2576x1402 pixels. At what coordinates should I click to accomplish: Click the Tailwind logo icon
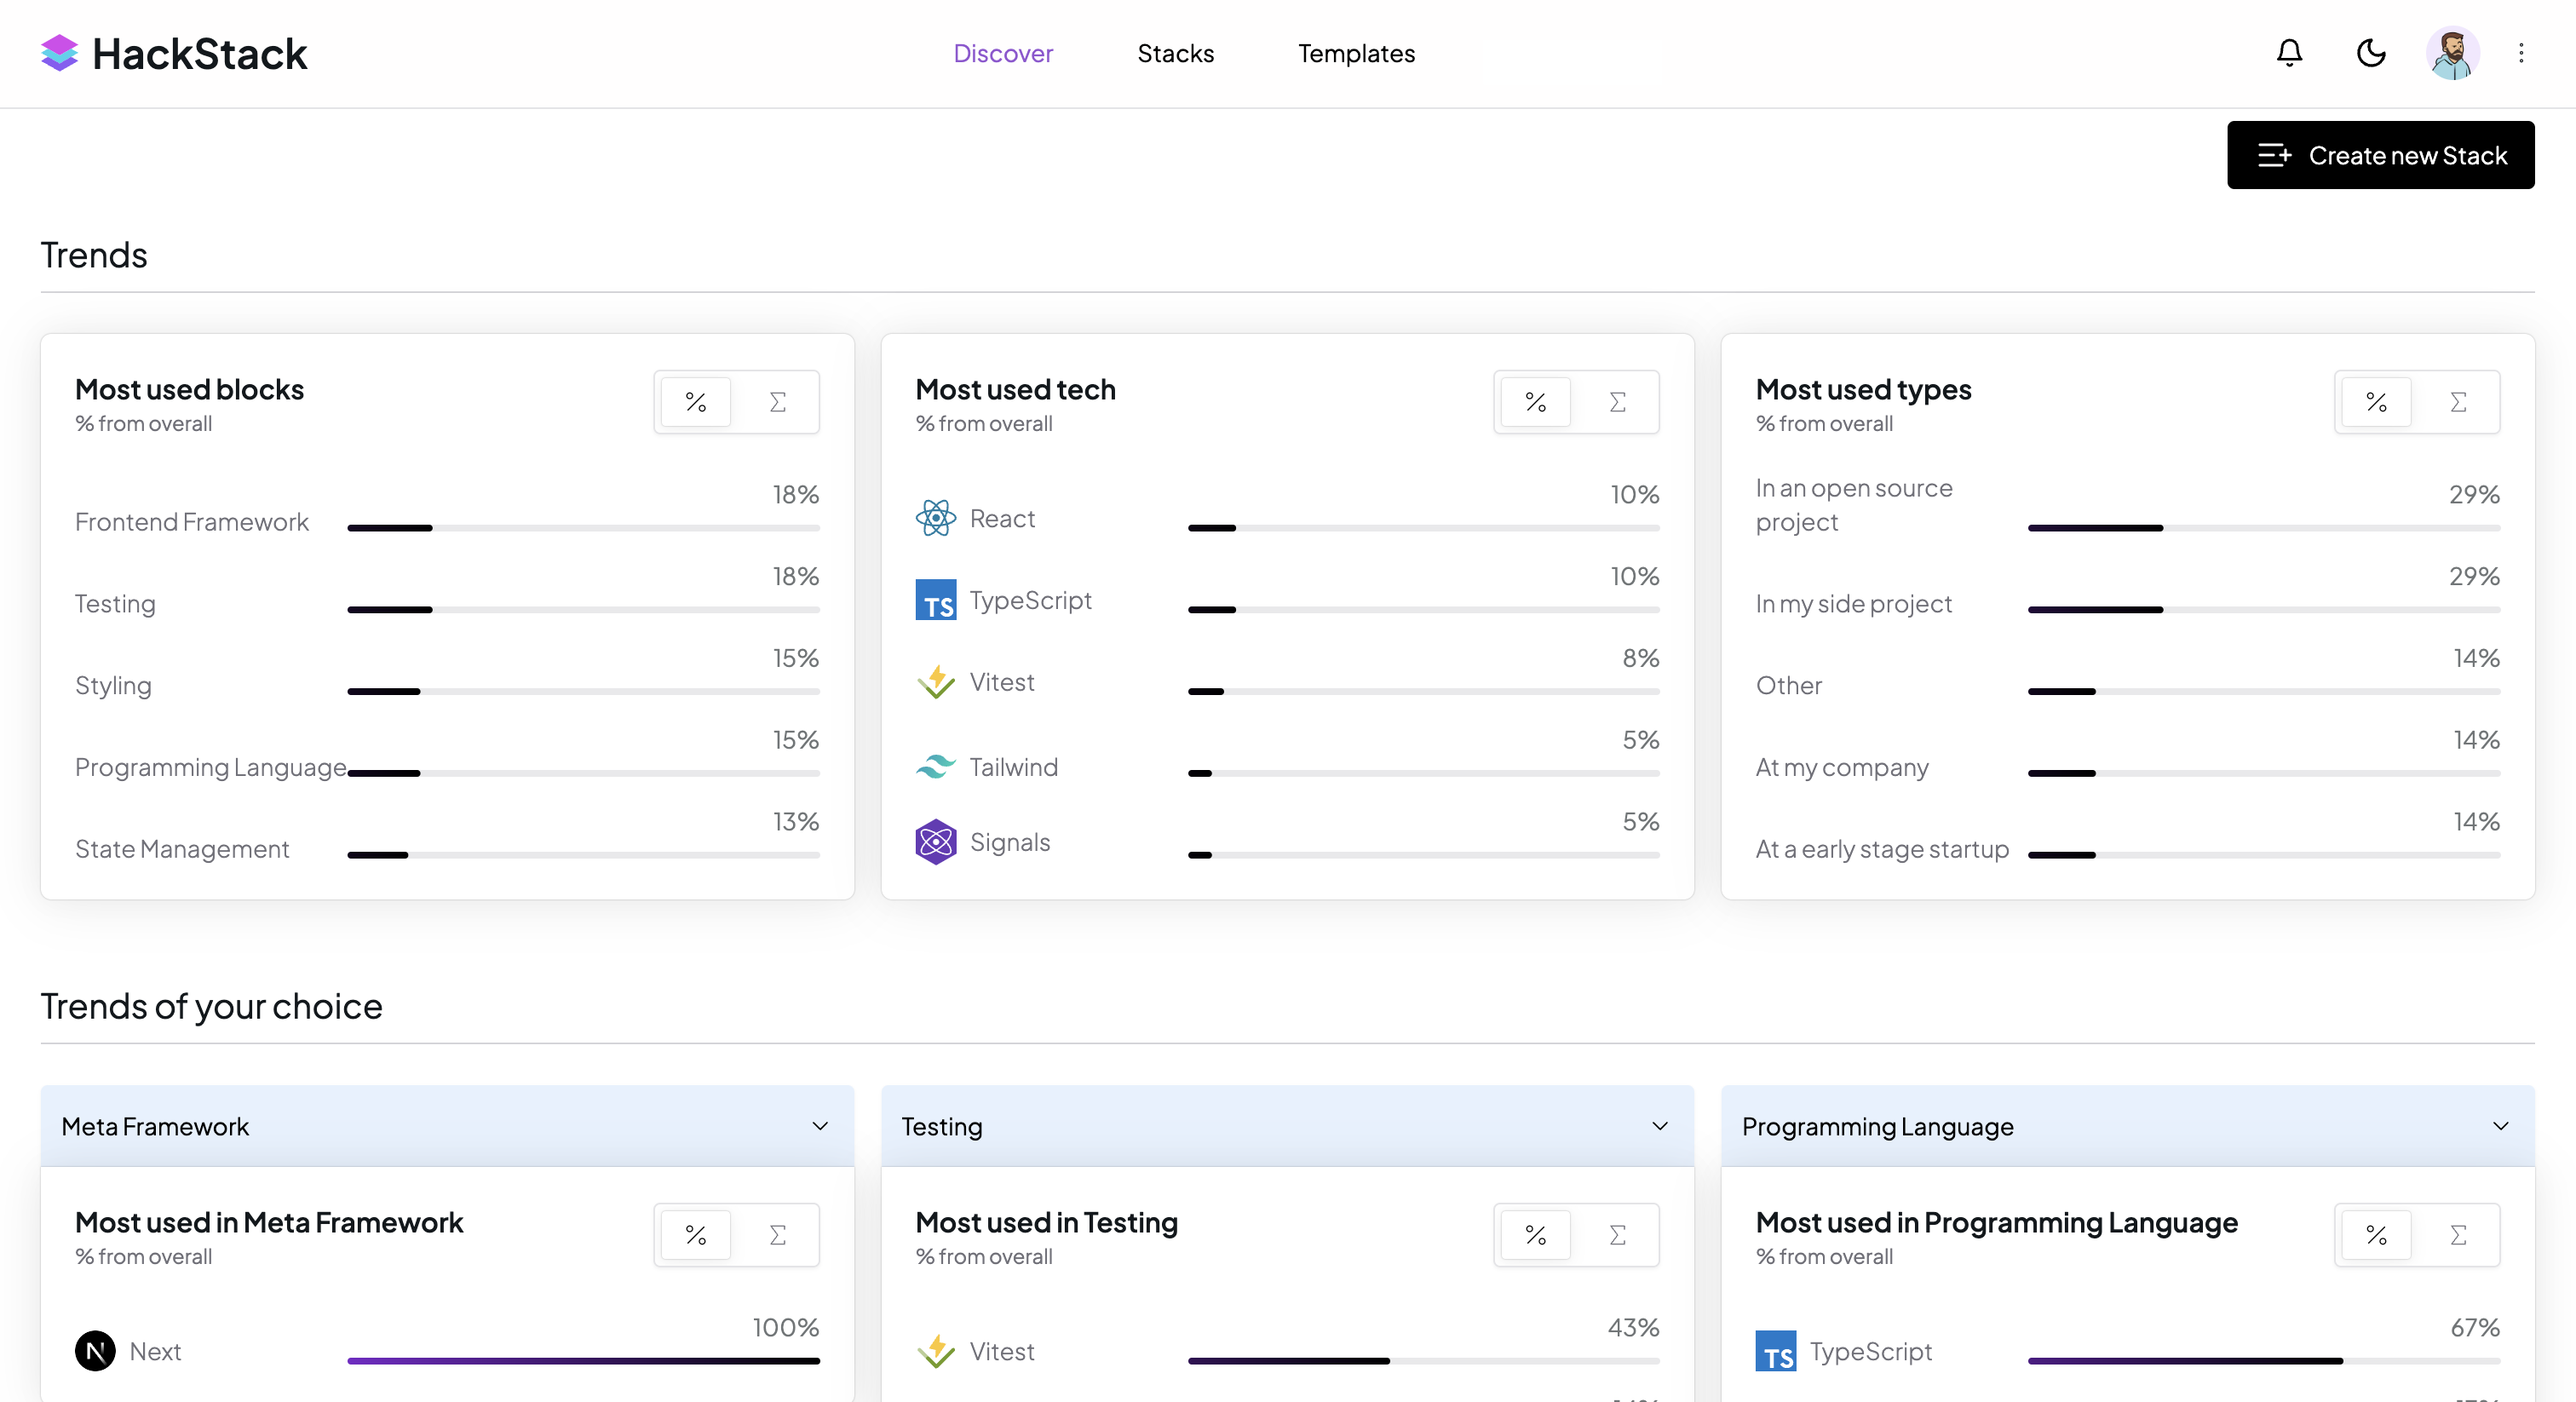(x=935, y=767)
